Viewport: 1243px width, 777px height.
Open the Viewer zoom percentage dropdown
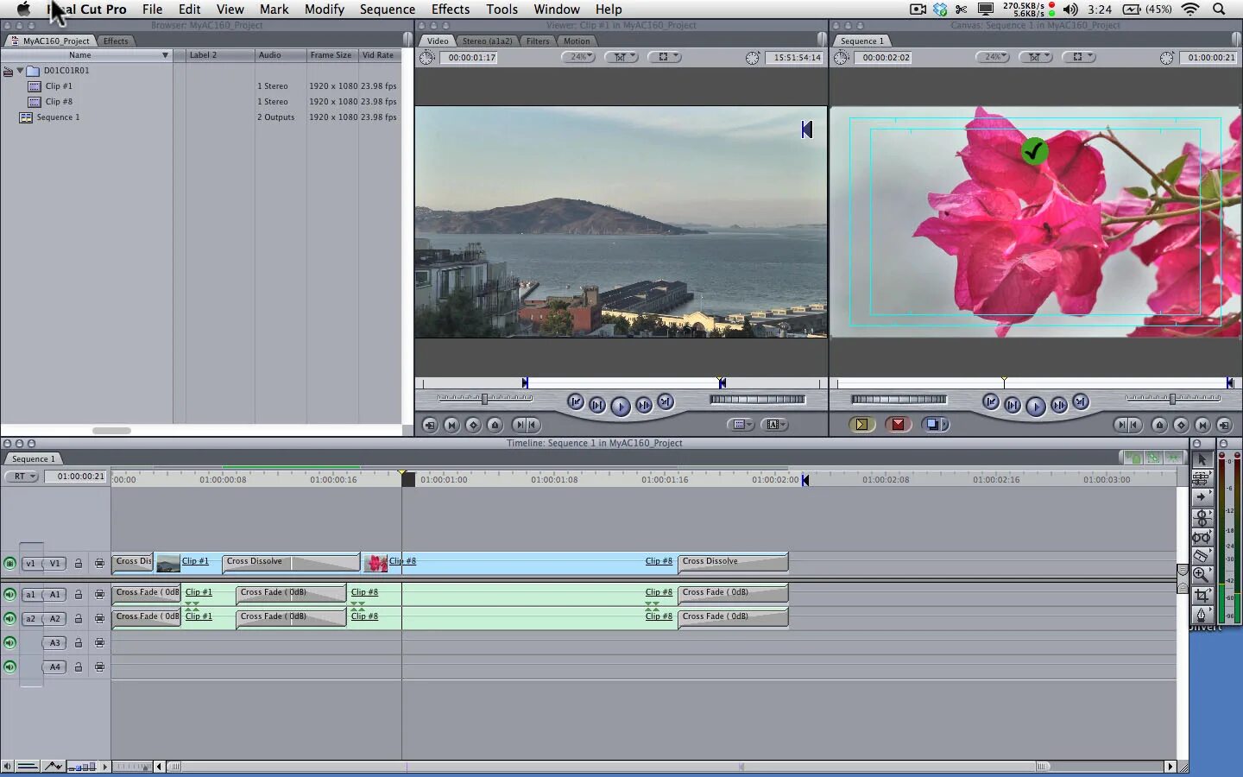[x=578, y=57]
